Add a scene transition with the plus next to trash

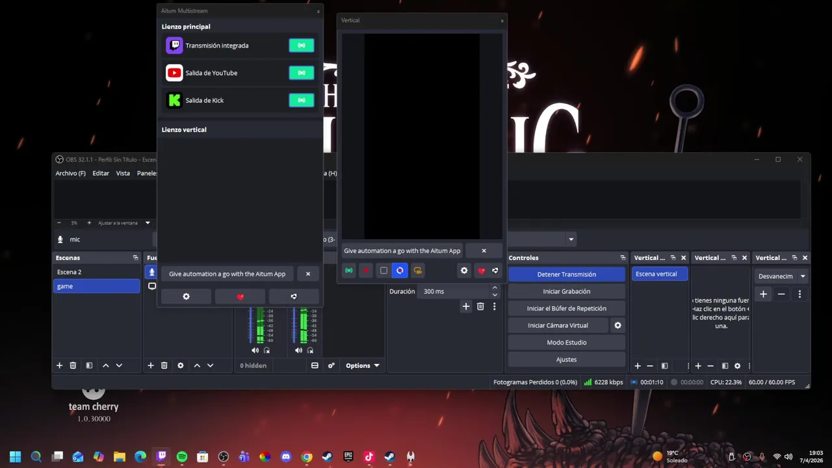[465, 306]
